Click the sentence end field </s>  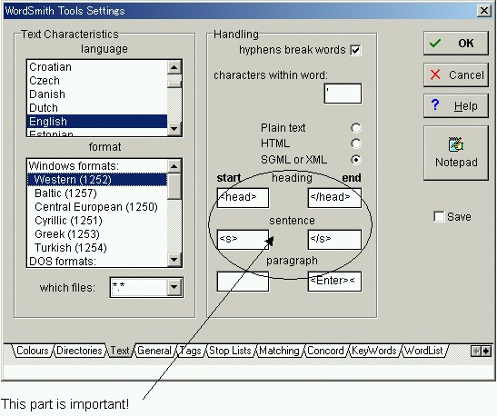(x=334, y=240)
